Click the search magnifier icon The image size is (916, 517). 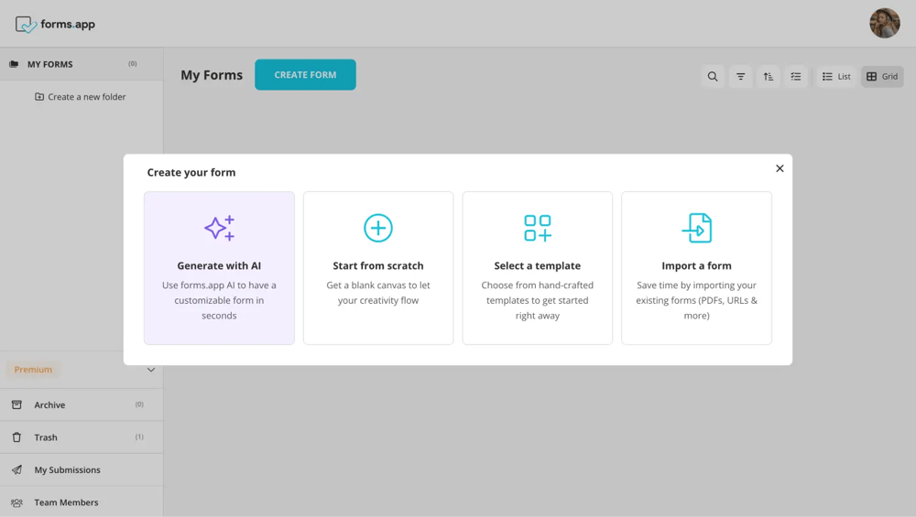713,77
